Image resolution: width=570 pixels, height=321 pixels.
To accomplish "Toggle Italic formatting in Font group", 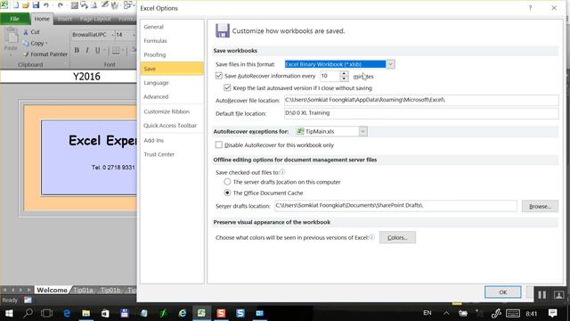I will tap(87, 50).
